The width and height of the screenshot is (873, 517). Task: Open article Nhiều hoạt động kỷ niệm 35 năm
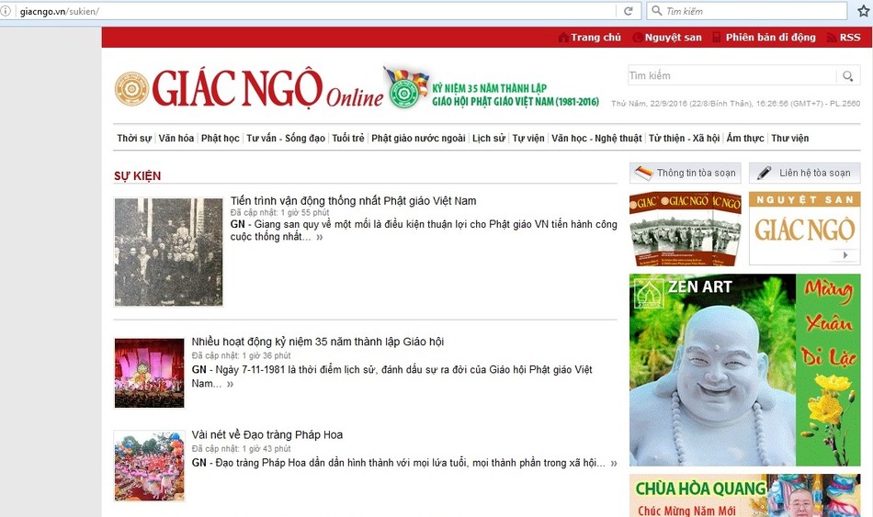[x=318, y=342]
